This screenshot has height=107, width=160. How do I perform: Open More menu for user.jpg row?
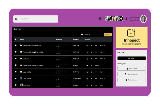coord(102,85)
